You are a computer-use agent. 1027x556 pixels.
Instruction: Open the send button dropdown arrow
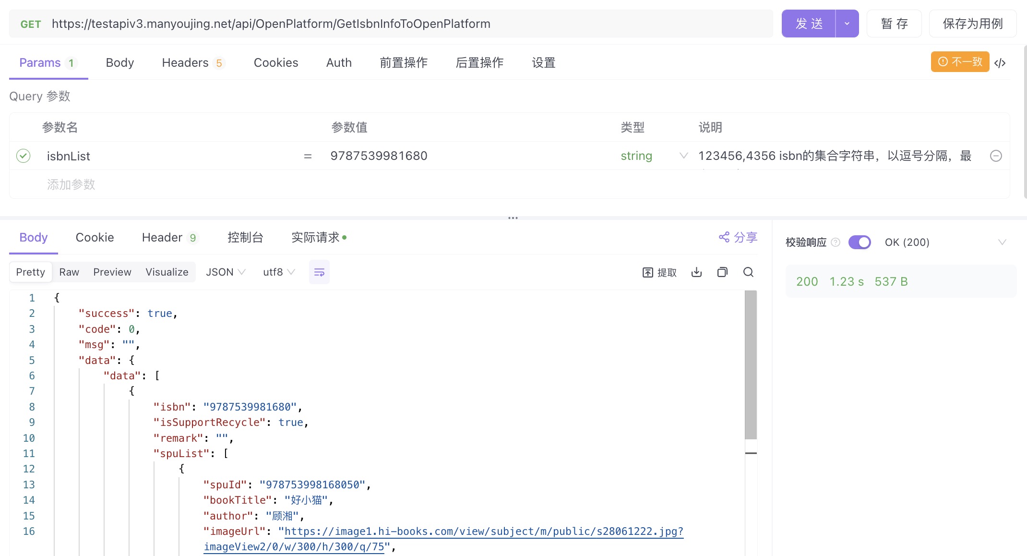point(847,23)
